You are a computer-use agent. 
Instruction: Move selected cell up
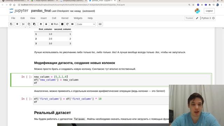(41, 24)
